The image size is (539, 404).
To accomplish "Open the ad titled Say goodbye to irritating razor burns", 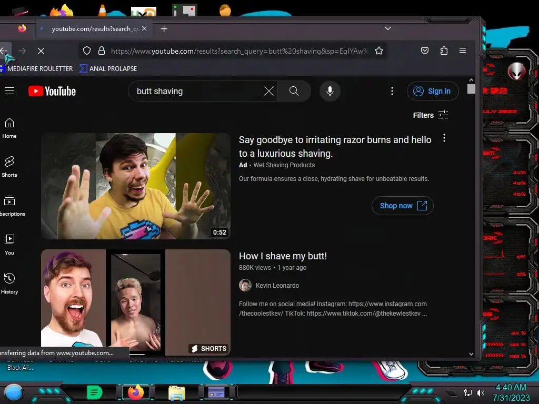I will 335,146.
